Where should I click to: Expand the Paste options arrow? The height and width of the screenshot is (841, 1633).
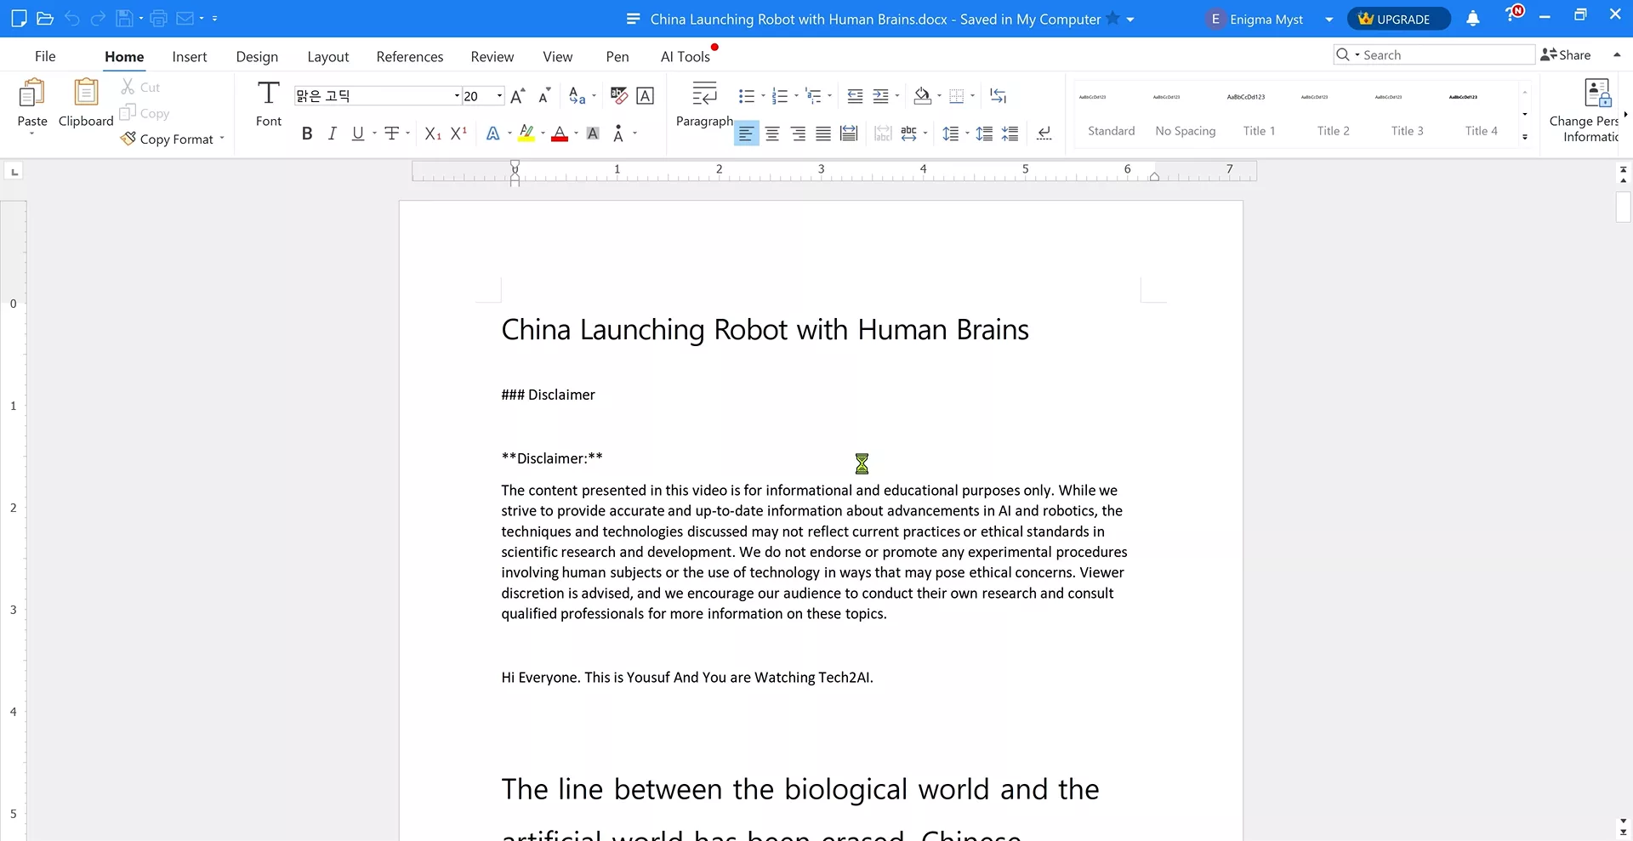pos(32,134)
